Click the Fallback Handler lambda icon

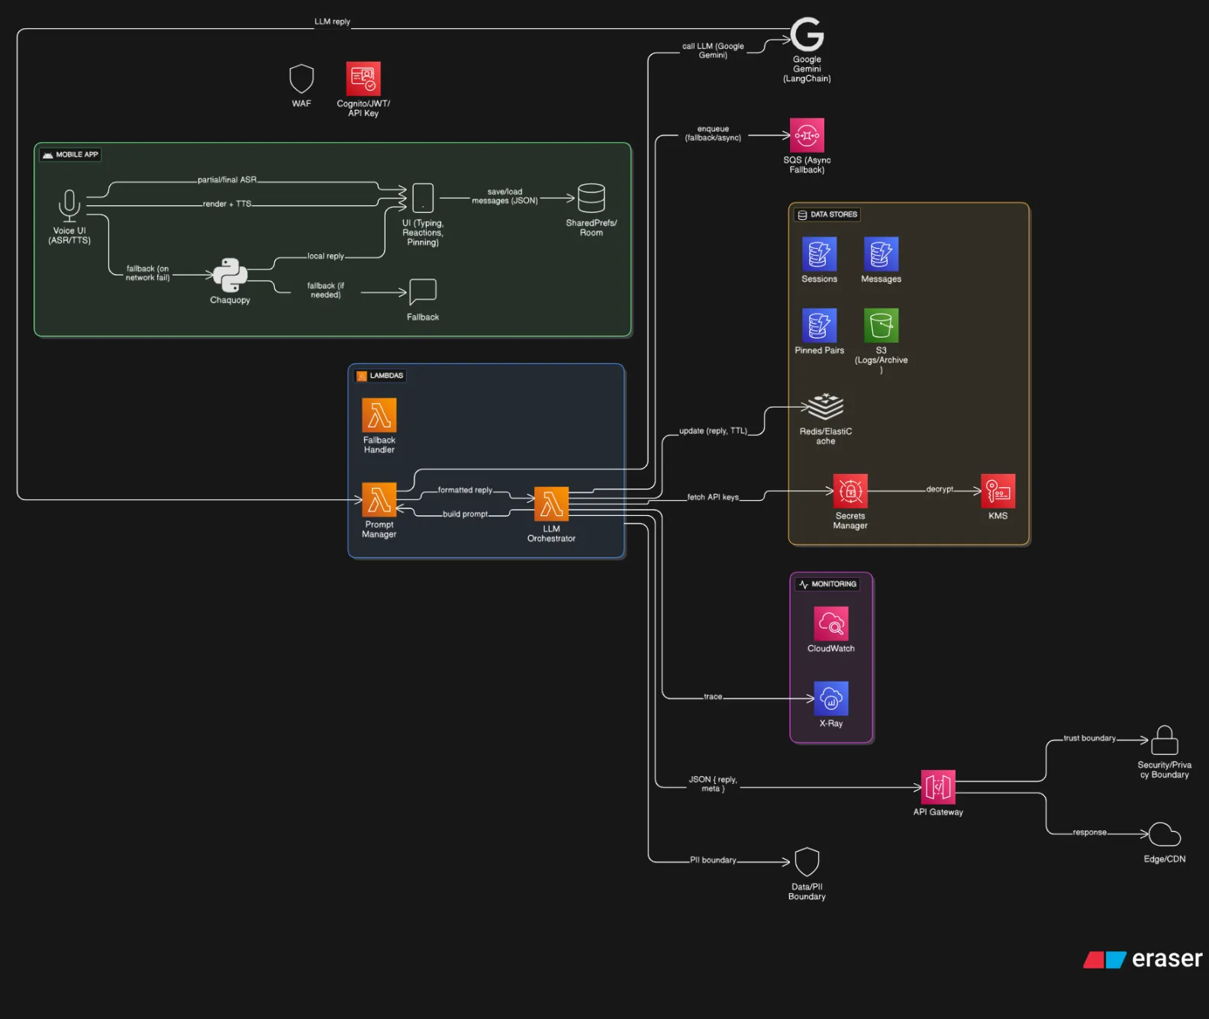(x=379, y=415)
